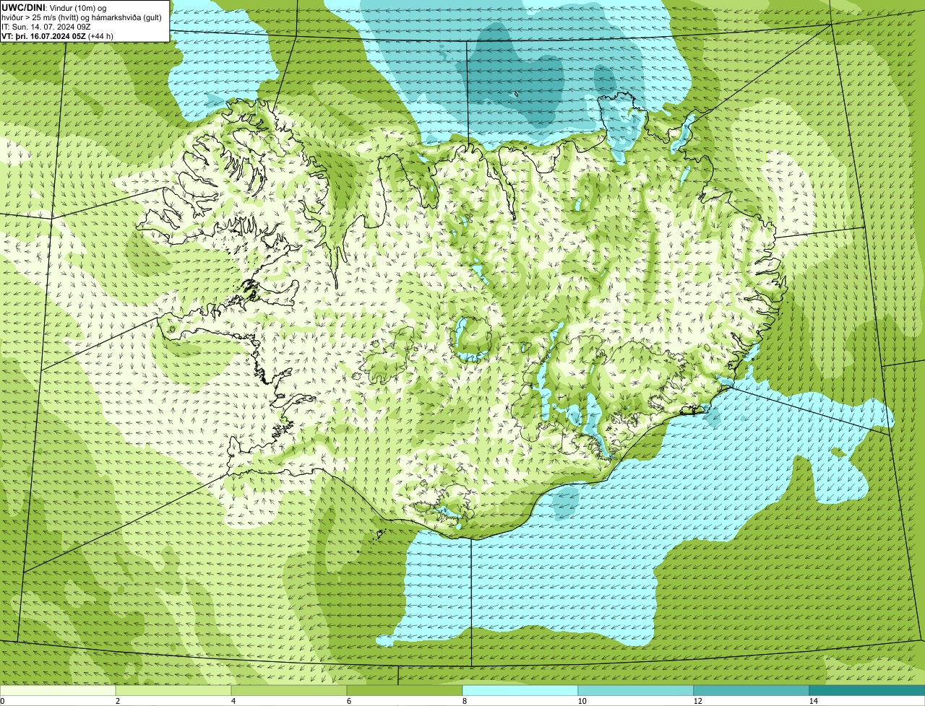
Task: Click the legend scale label "6"
Action: click(x=348, y=701)
